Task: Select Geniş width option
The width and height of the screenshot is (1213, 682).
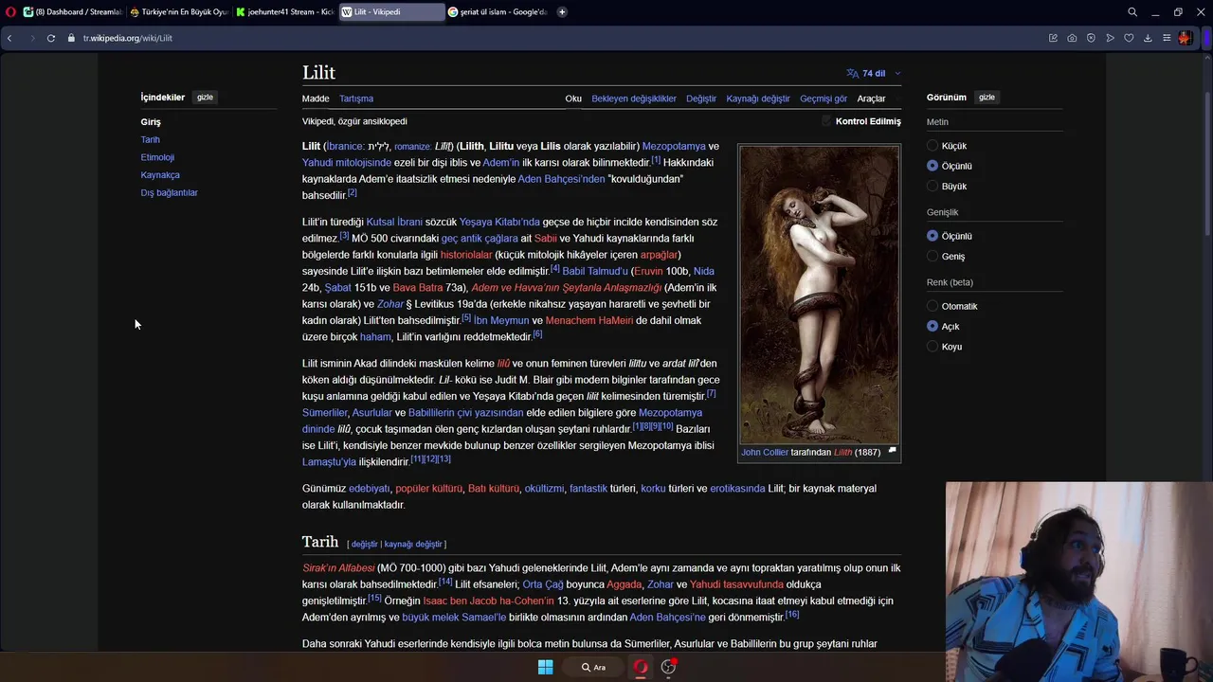Action: click(932, 257)
